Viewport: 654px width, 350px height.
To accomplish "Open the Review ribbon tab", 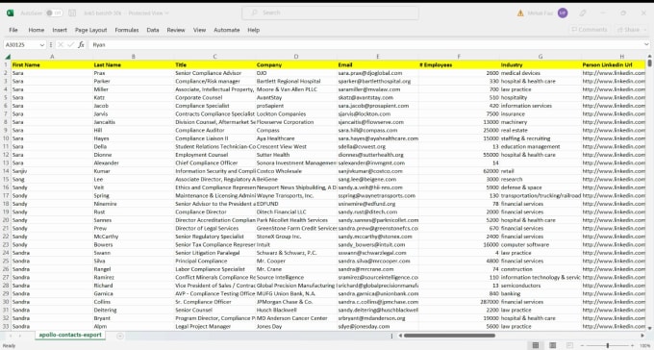I will click(x=176, y=30).
